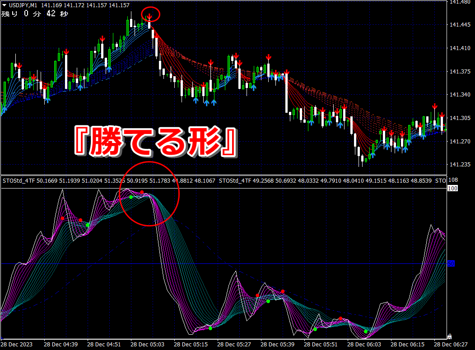Click the blue 50 level label
Screen dimensions: 475x350
451,263
